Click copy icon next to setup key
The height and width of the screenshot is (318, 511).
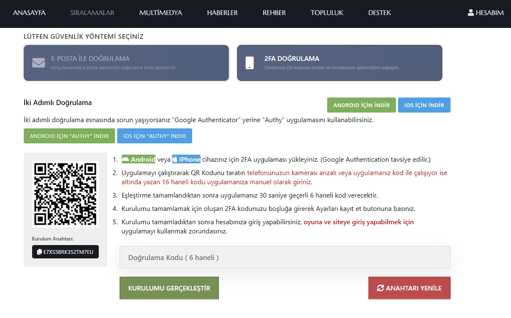coord(40,252)
